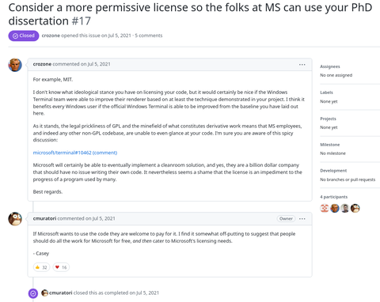
Task: Open the Milestone section in the sidebar
Action: (330, 145)
